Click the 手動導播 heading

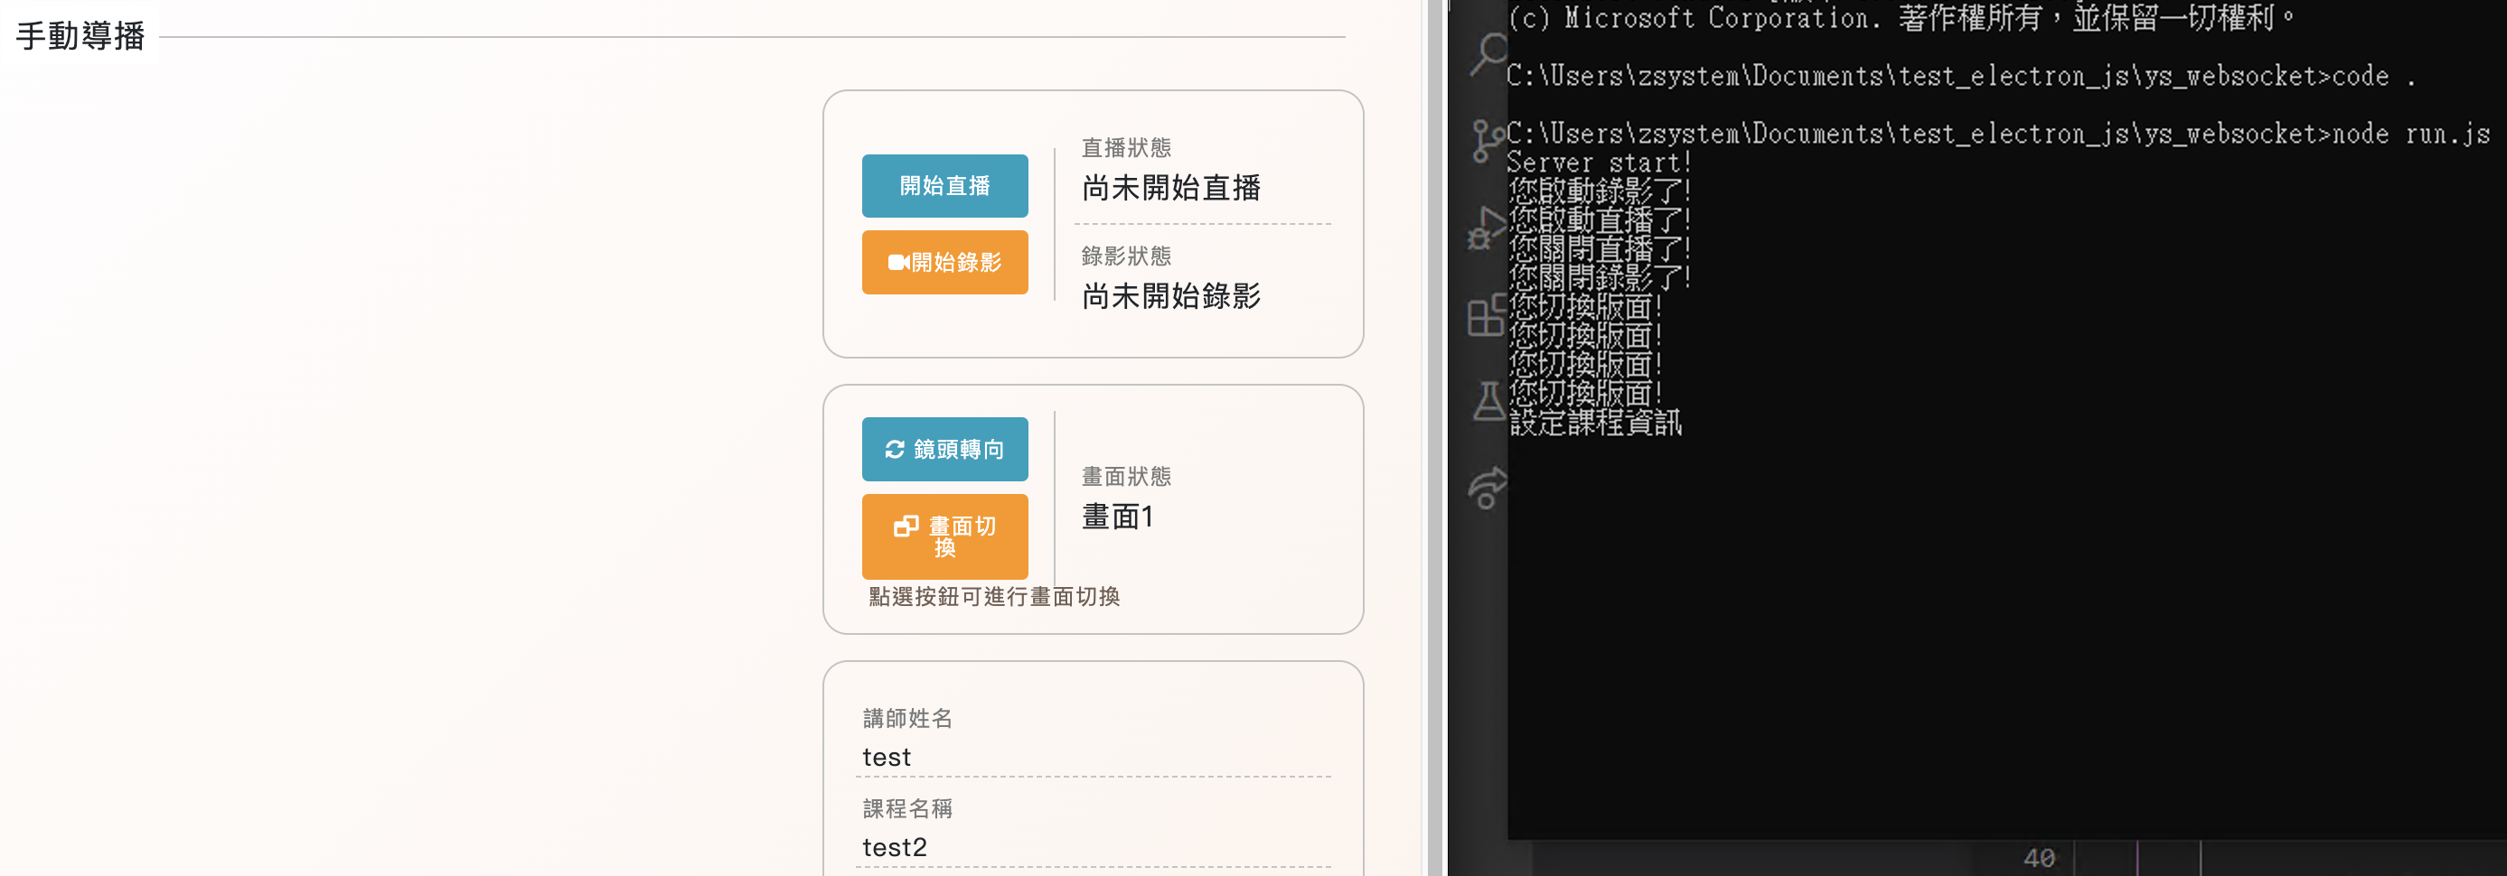[80, 36]
